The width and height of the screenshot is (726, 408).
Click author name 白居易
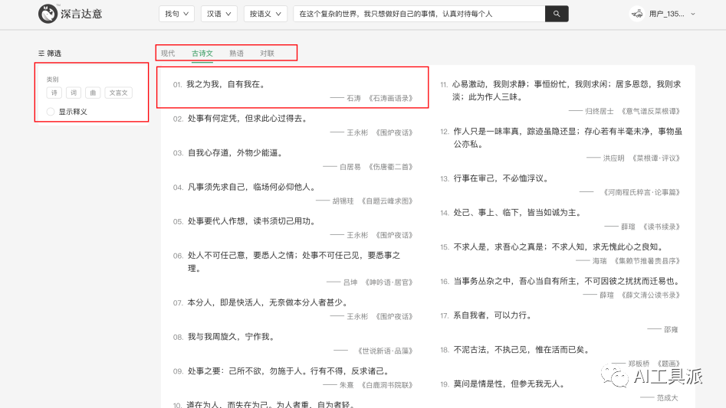tap(350, 167)
